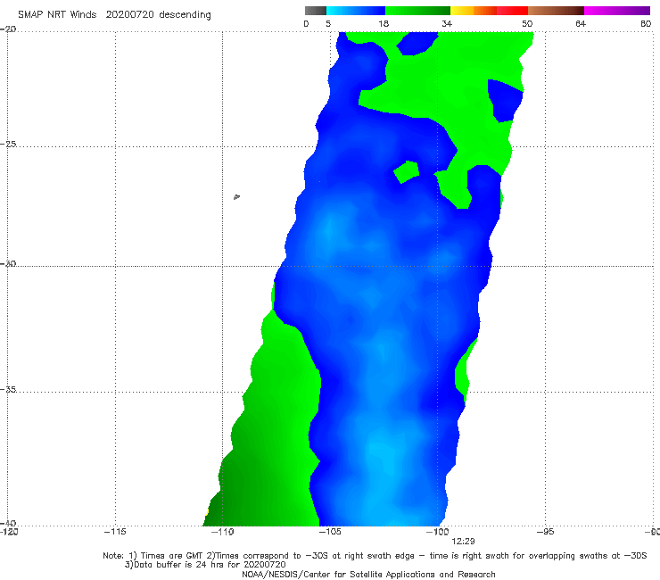Click the color bar label '64'

coord(581,24)
